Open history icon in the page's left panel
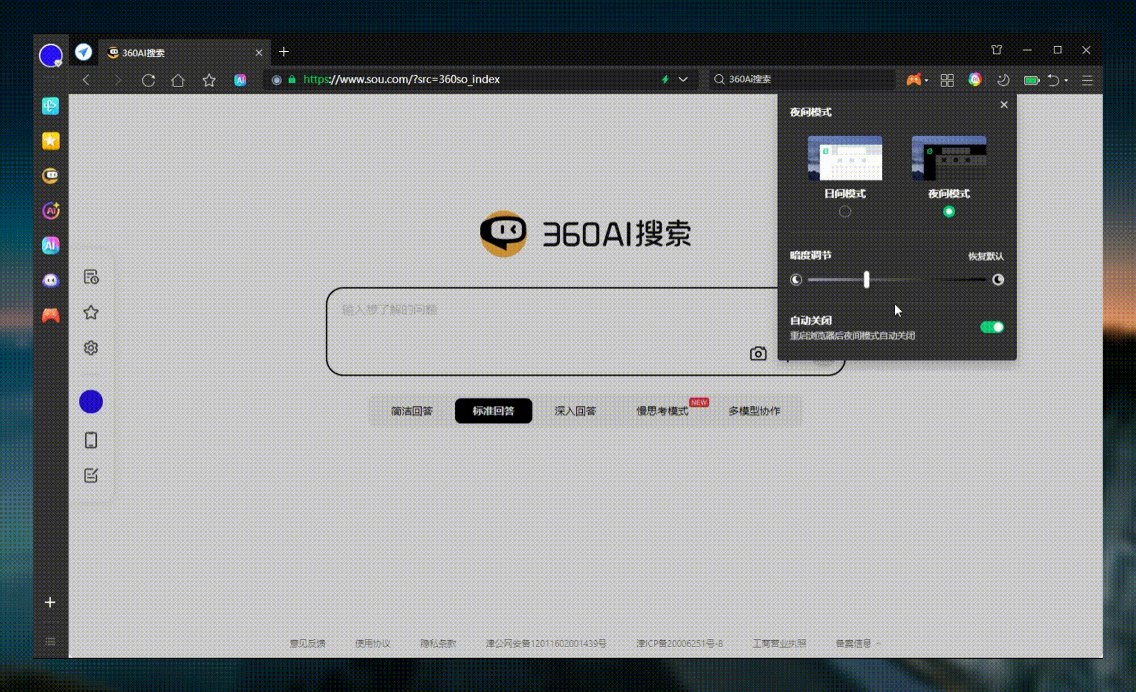 pos(91,277)
